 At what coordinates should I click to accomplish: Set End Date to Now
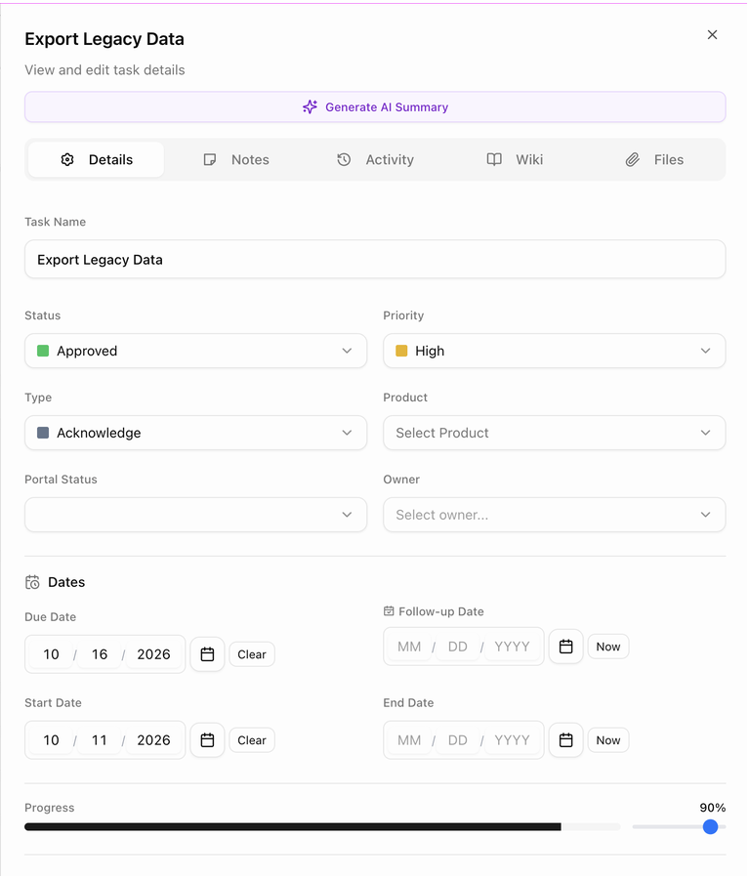pyautogui.click(x=608, y=740)
